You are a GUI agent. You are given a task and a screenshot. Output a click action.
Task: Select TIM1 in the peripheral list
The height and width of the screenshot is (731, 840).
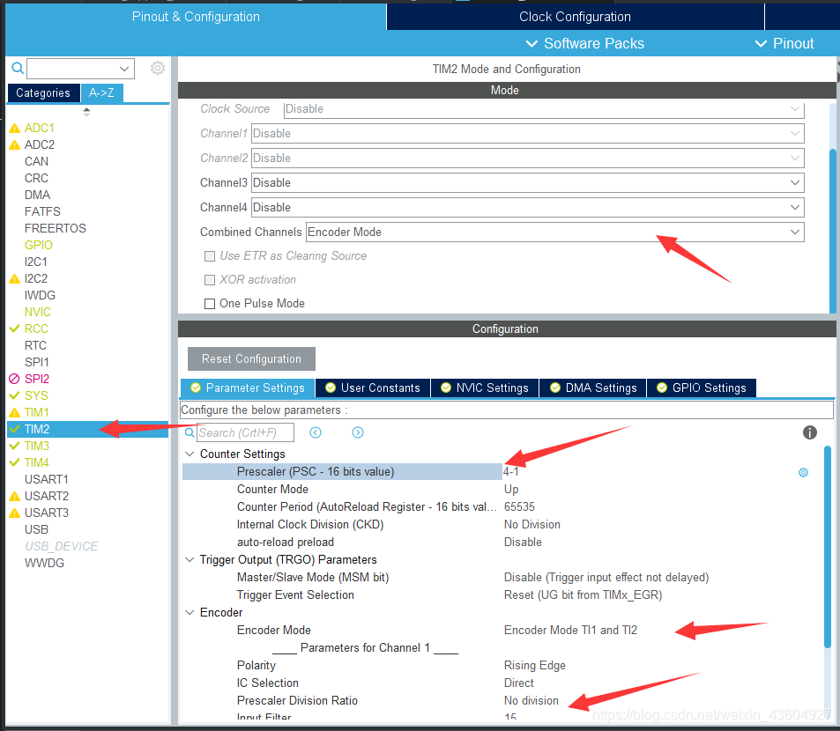36,412
